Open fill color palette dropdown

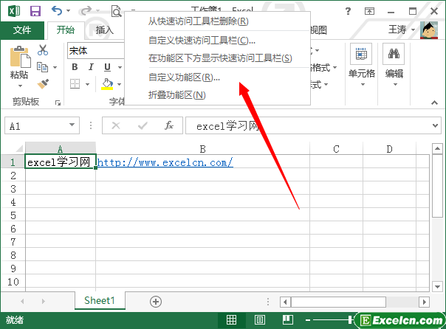tap(119, 84)
